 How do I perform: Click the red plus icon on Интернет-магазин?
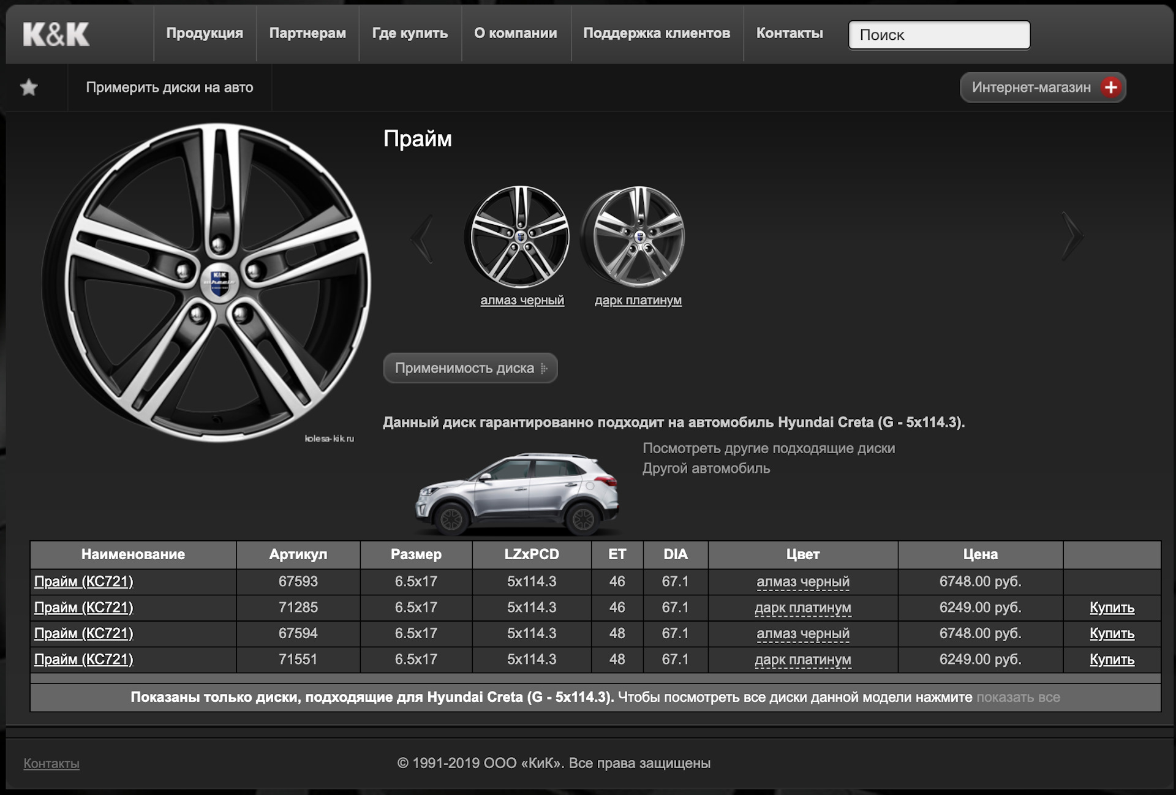click(x=1110, y=88)
